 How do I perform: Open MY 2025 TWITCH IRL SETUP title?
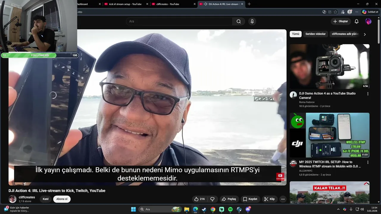(330, 164)
